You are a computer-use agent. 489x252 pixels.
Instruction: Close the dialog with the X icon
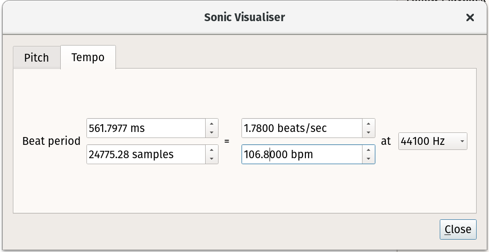tap(470, 17)
